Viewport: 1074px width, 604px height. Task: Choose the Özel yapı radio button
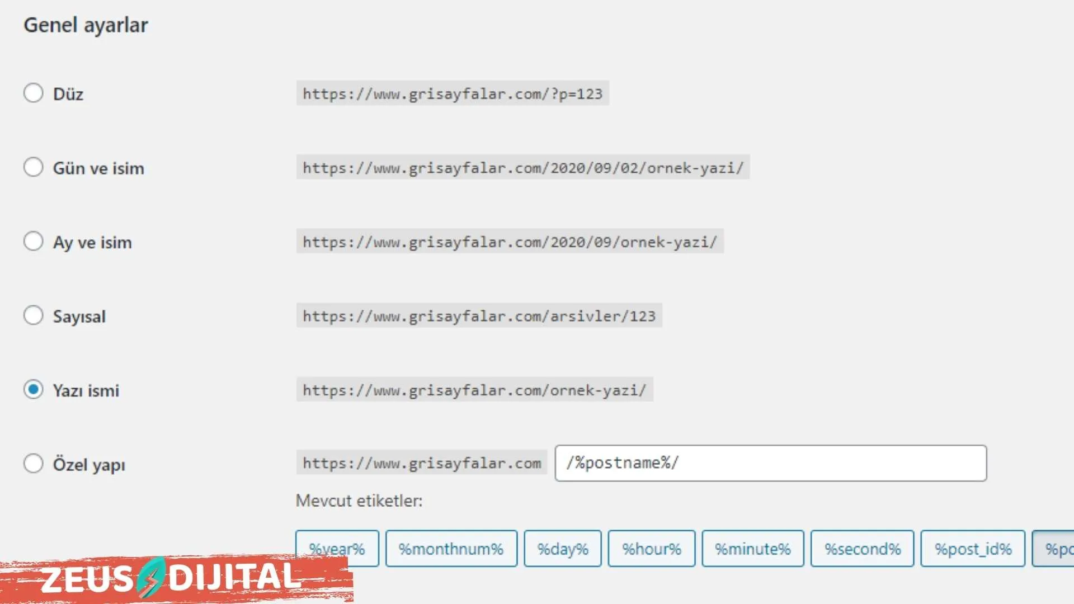point(34,464)
